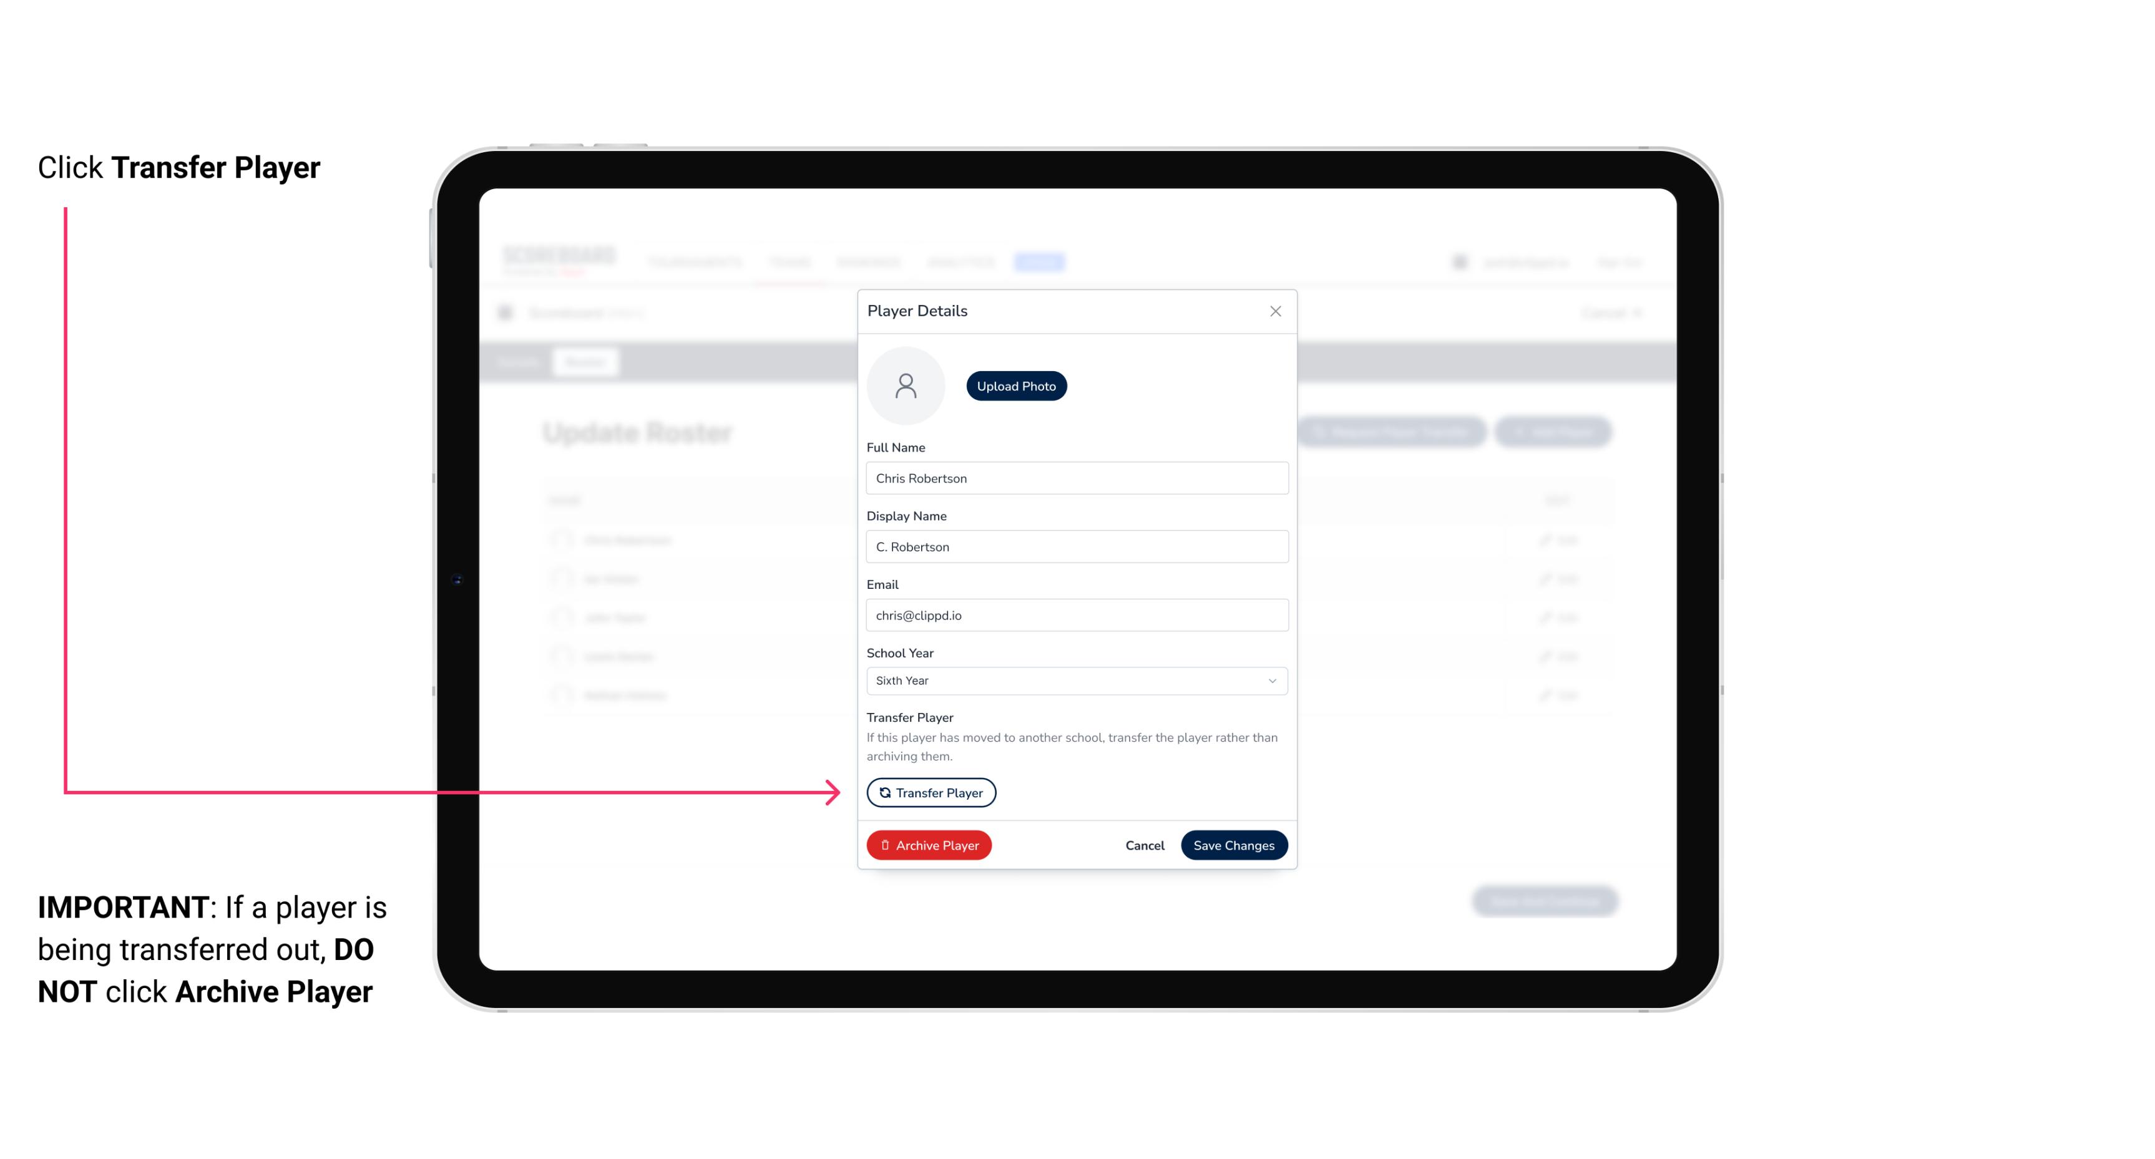Viewport: 2155px width, 1159px height.
Task: Click the Upload Photo button icon
Action: point(1015,386)
